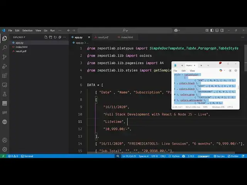Open notifications bell in status bar
Viewport: 247px width, 185px height.
pyautogui.click(x=243, y=156)
